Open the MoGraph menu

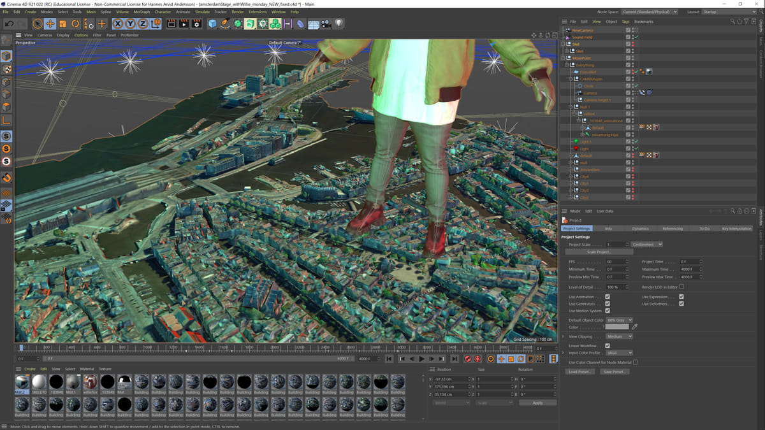(x=142, y=11)
